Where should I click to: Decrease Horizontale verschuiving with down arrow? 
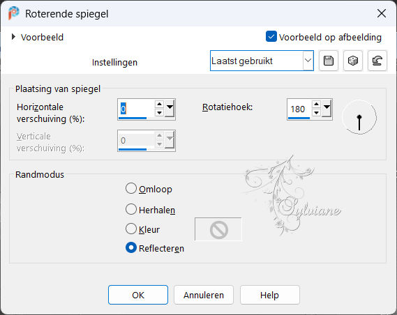pos(159,113)
